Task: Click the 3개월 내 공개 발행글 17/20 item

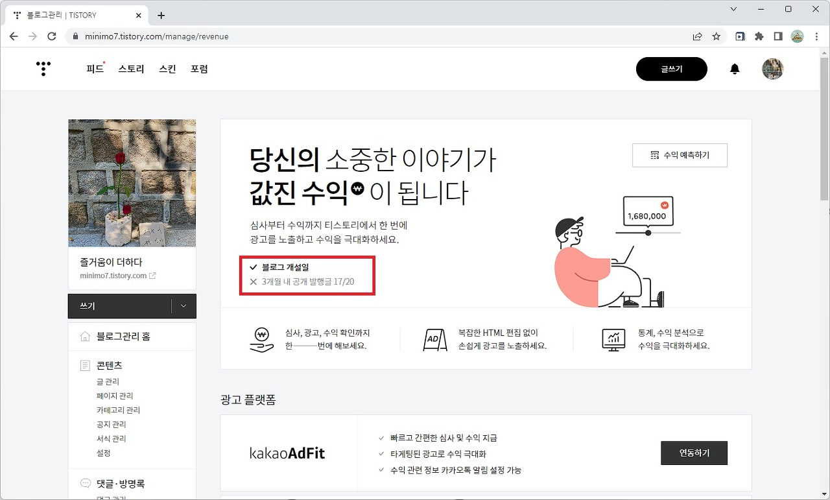Action: (302, 282)
